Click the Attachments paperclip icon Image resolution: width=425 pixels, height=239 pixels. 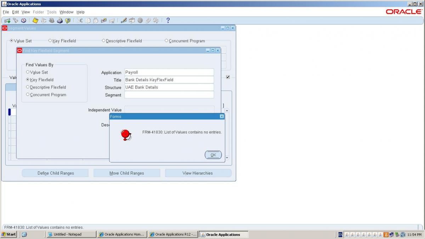click(148, 20)
